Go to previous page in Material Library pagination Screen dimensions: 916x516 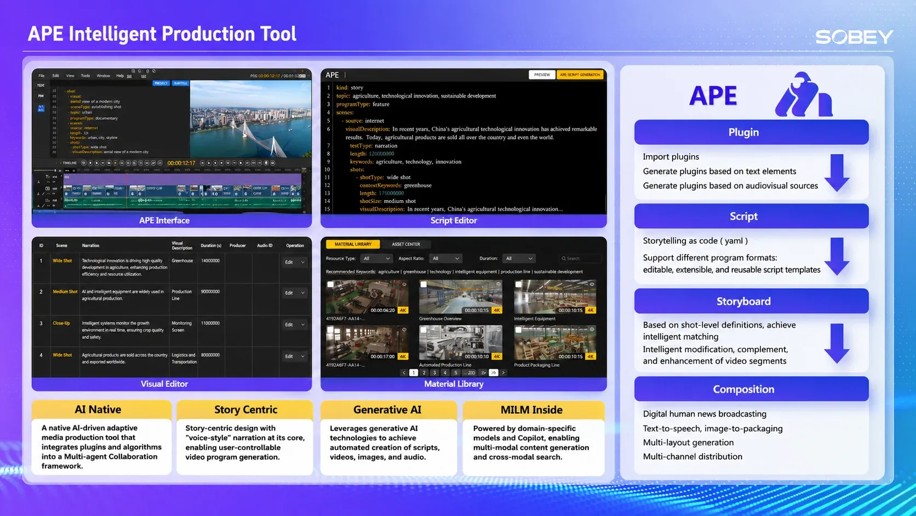point(404,373)
